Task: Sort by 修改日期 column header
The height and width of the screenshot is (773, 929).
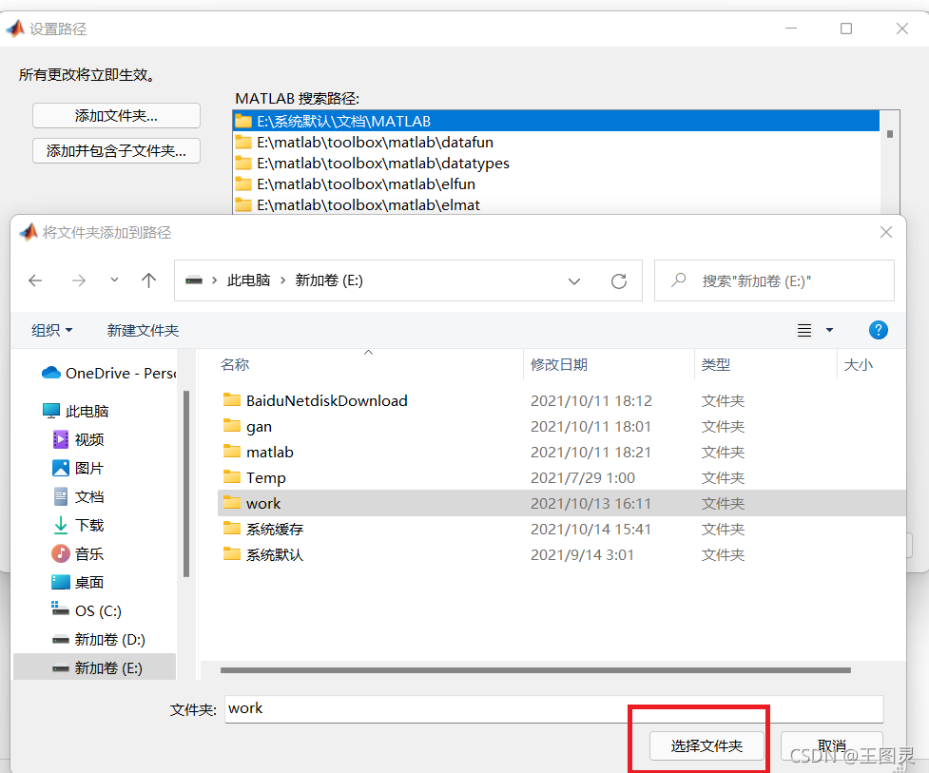Action: point(559,364)
